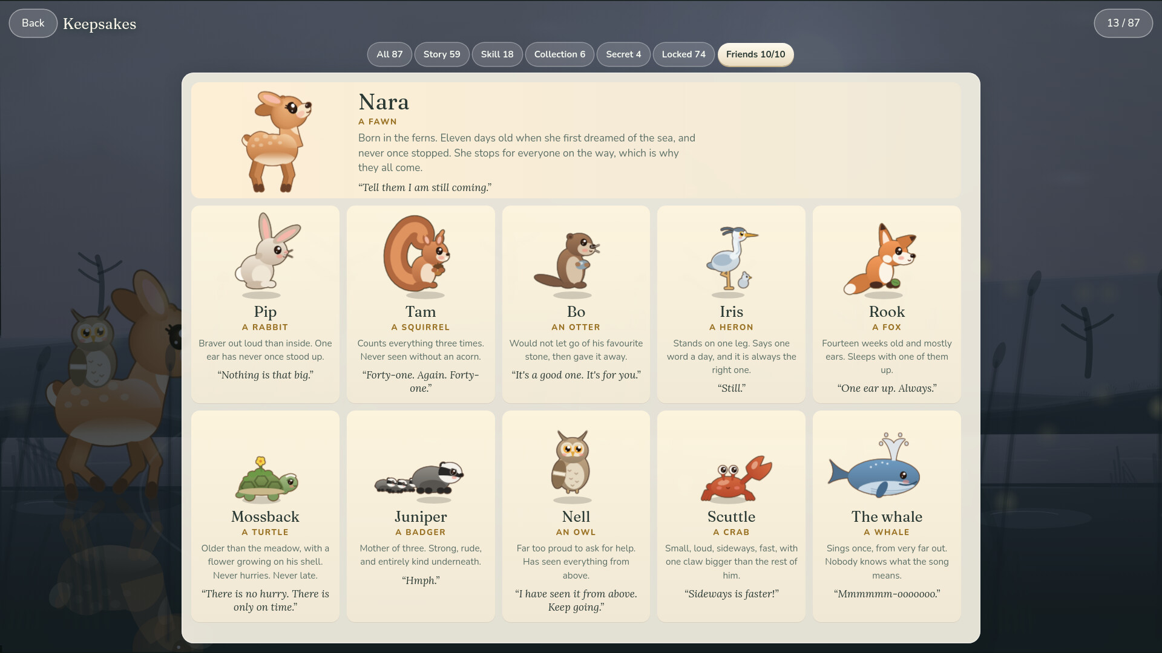Select the Collection 6 tab

click(x=560, y=54)
